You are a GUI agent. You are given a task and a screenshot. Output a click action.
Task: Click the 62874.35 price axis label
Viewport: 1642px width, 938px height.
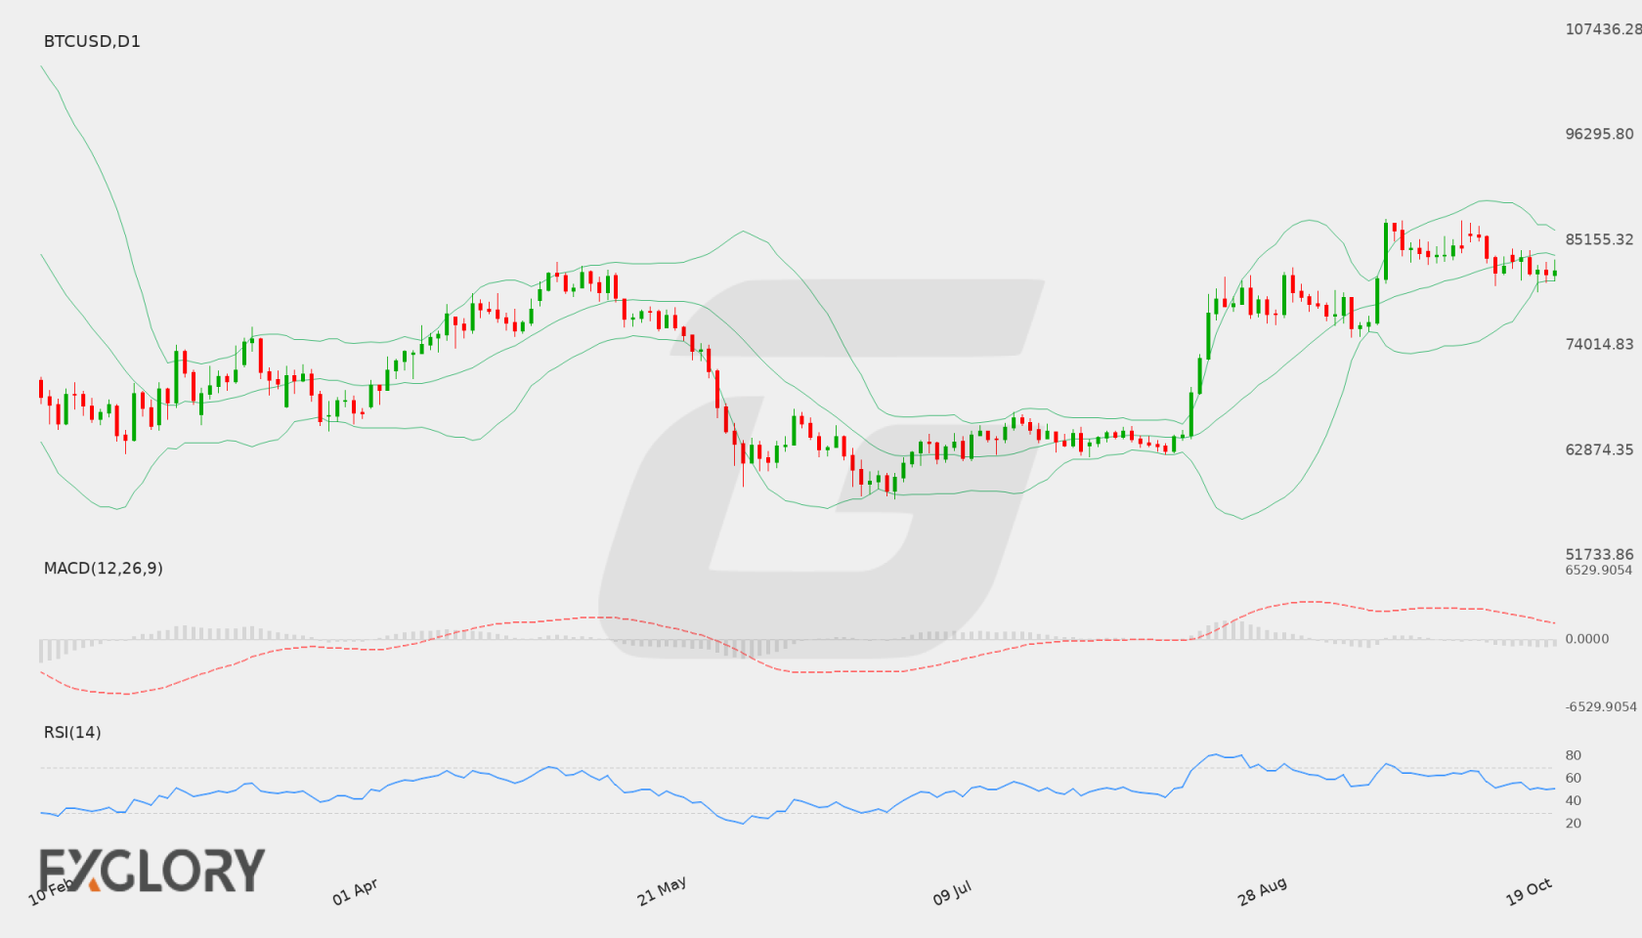(1599, 449)
